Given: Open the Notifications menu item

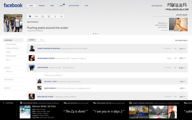Looking at the screenshot, I should click(x=74, y=6).
